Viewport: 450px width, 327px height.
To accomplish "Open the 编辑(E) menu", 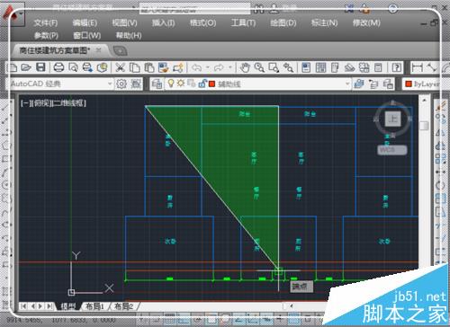I will 85,22.
